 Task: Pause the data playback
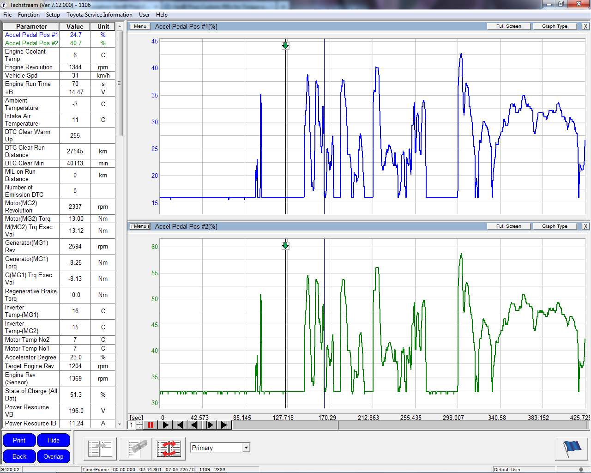point(151,425)
